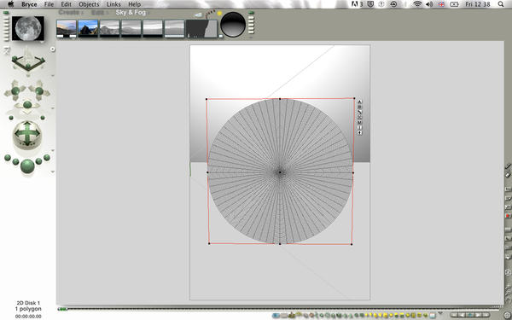Expand the triangle menu beside the render spheres
Image resolution: width=512 pixels, height=320 pixels.
coord(53,172)
